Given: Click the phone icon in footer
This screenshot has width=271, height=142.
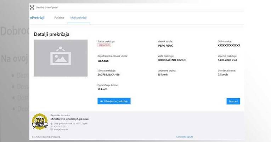Looking at the screenshot, I should [x=52, y=126].
